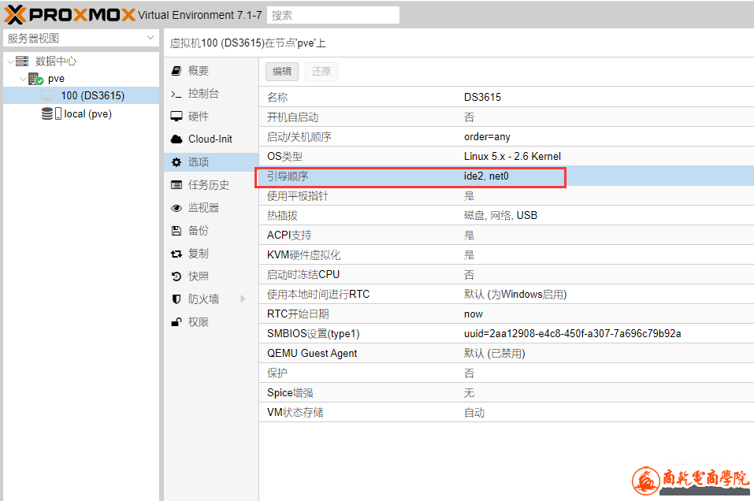Click the Linux 5.x - 2.6 Kernel value

[x=512, y=156]
